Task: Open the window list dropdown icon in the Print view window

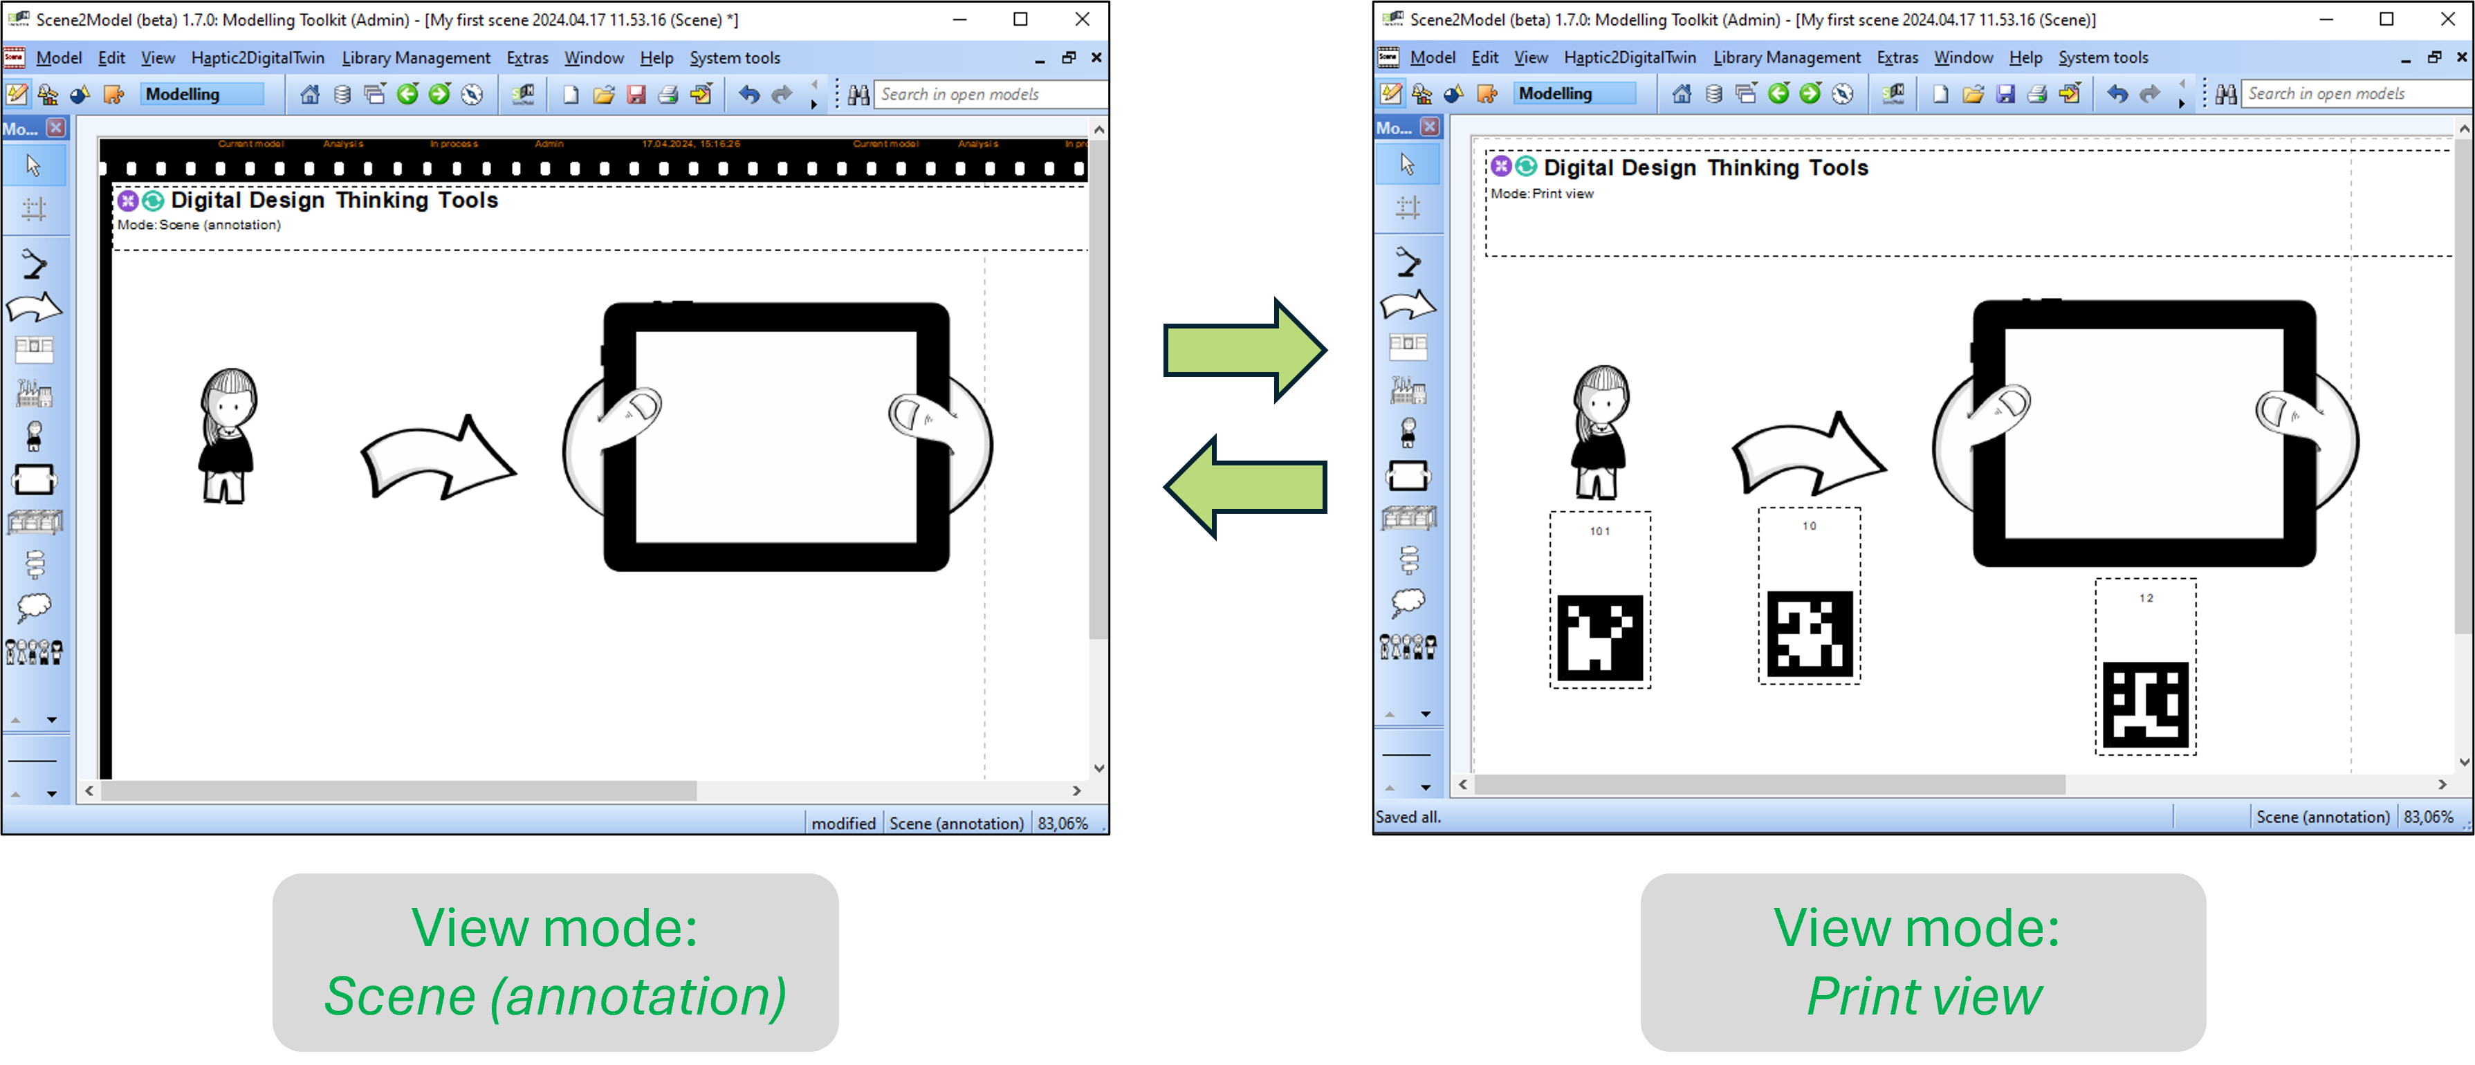Action: tap(1747, 93)
